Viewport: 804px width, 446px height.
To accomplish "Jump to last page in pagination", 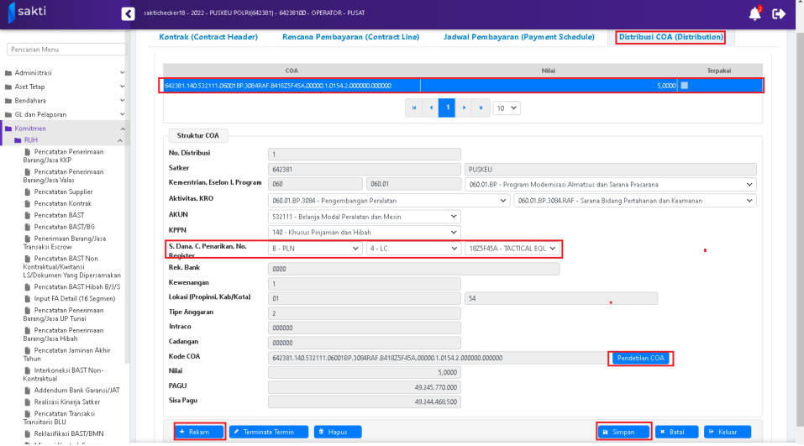I will (x=481, y=108).
